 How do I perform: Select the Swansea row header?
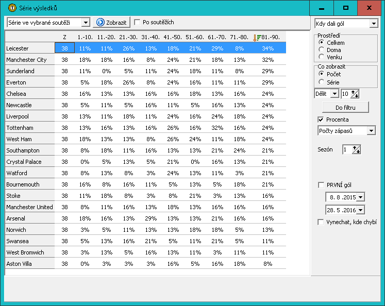click(x=30, y=241)
